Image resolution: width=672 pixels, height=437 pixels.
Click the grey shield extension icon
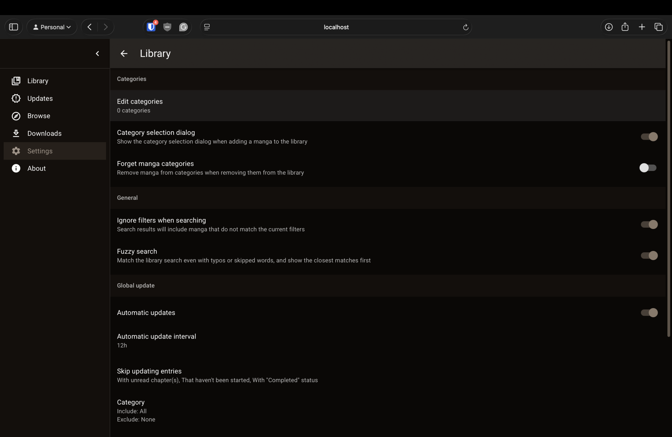click(x=167, y=27)
